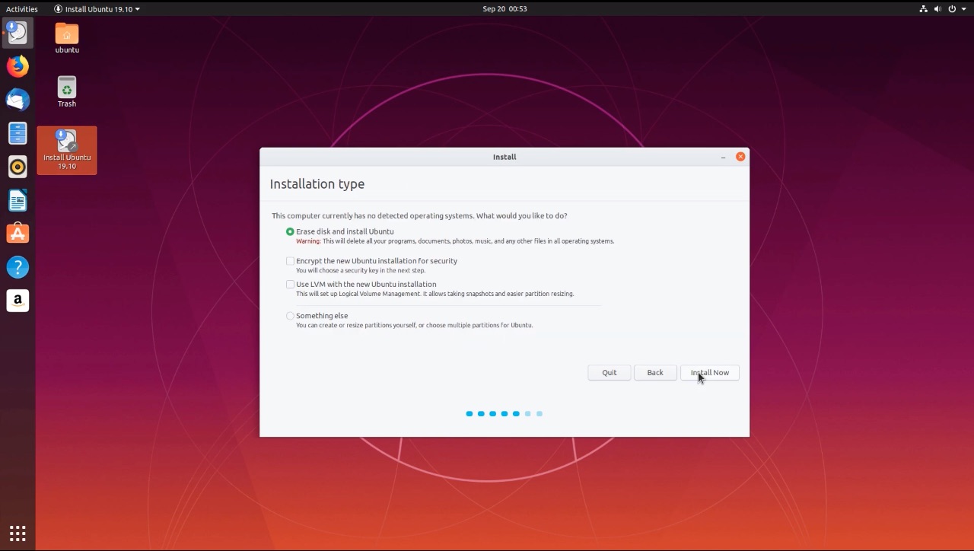Image resolution: width=974 pixels, height=551 pixels.
Task: Open the Help application
Action: pyautogui.click(x=18, y=267)
